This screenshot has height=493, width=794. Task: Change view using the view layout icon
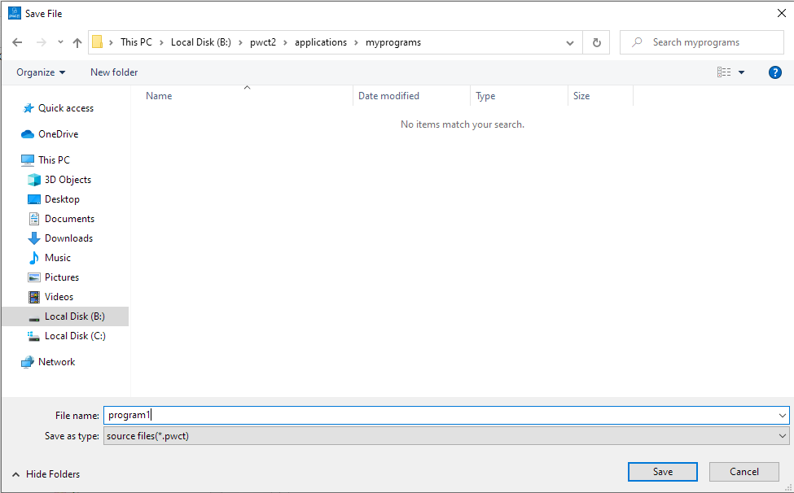coord(724,72)
